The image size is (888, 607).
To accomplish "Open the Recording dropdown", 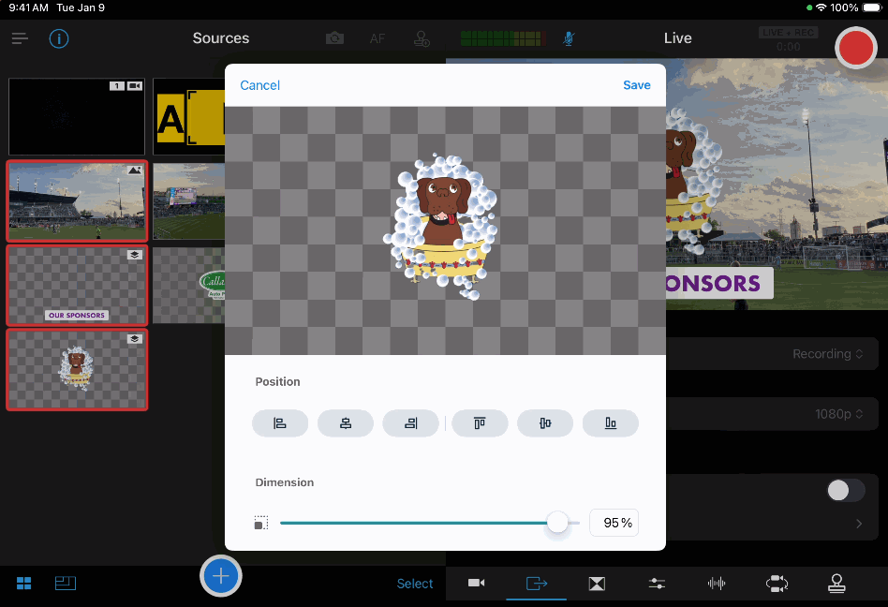I will (827, 354).
